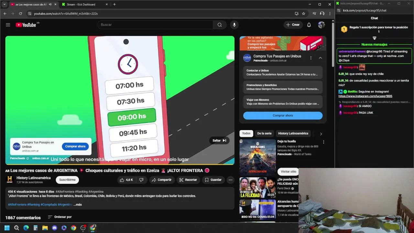The width and height of the screenshot is (414, 233).
Task: Open the Ordenar por comments sort dropdown
Action: click(x=60, y=217)
